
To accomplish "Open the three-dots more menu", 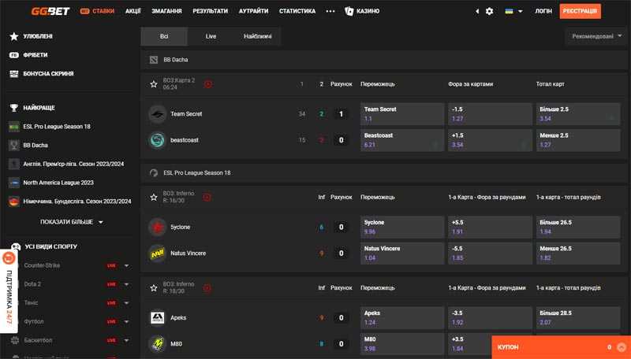I will pyautogui.click(x=330, y=11).
